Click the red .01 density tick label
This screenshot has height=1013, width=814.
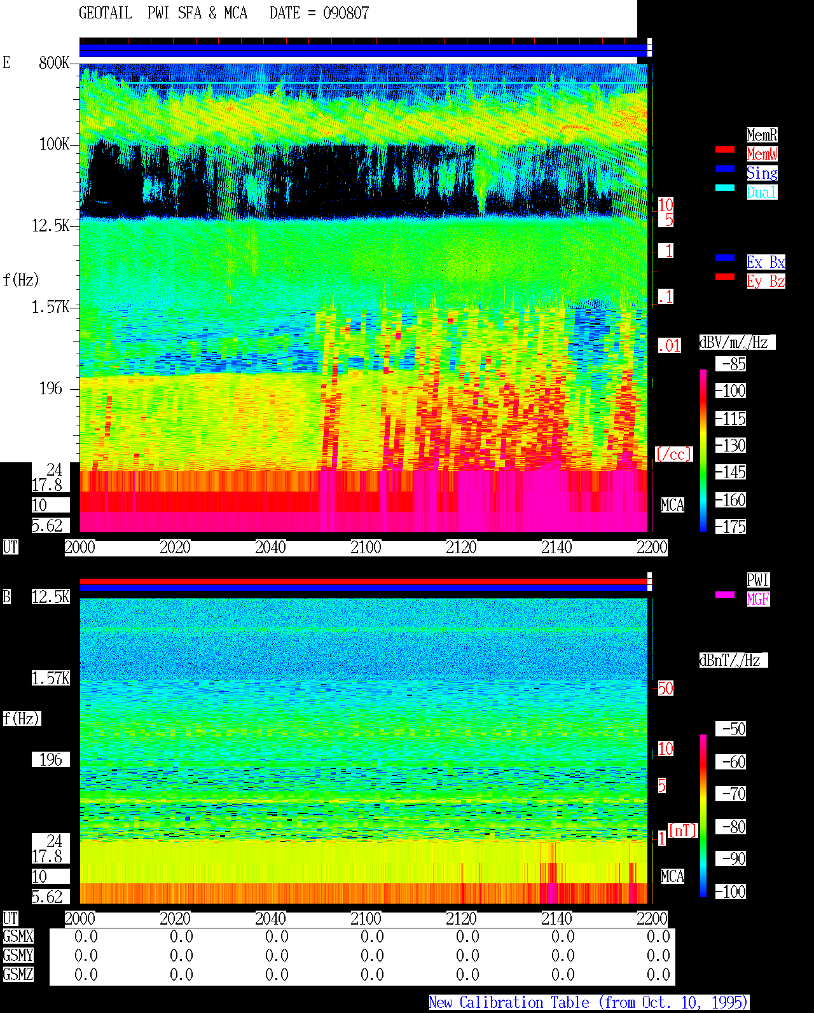[x=669, y=346]
